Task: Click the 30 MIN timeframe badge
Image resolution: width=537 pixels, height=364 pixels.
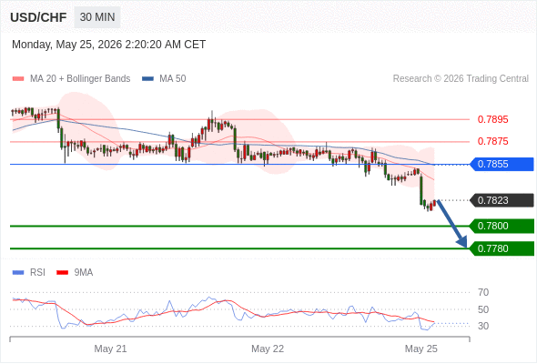Action: (x=97, y=17)
